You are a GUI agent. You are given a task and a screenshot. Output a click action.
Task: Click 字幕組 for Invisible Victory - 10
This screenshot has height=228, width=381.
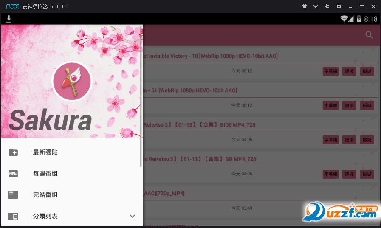(x=330, y=71)
